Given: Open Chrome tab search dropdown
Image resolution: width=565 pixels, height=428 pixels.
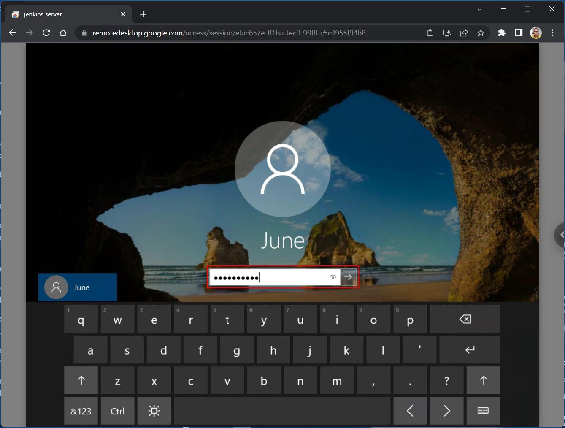Looking at the screenshot, I should click(479, 9).
